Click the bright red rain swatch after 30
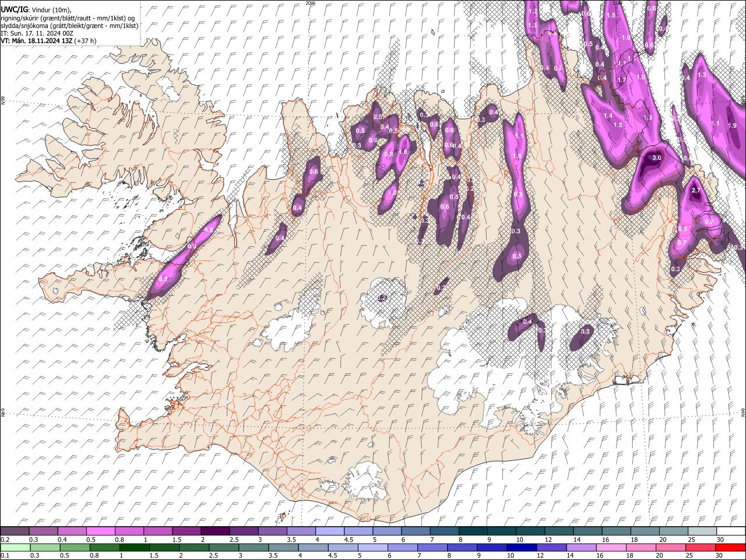The width and height of the screenshot is (746, 560). (x=730, y=547)
